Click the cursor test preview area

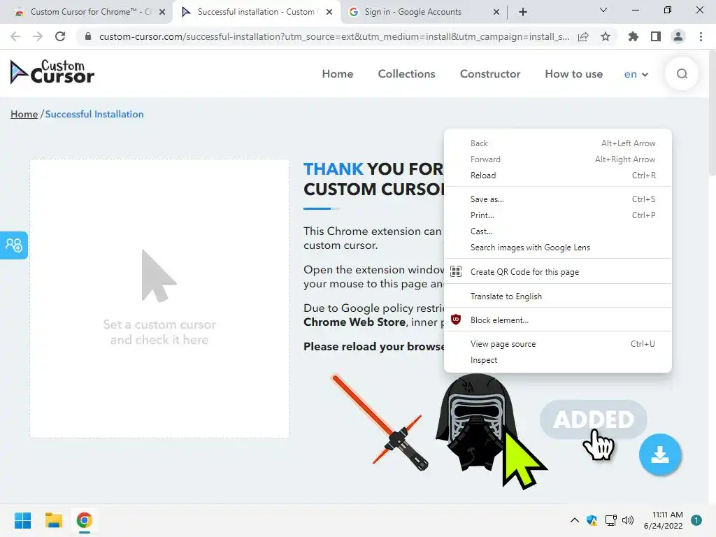click(x=159, y=299)
